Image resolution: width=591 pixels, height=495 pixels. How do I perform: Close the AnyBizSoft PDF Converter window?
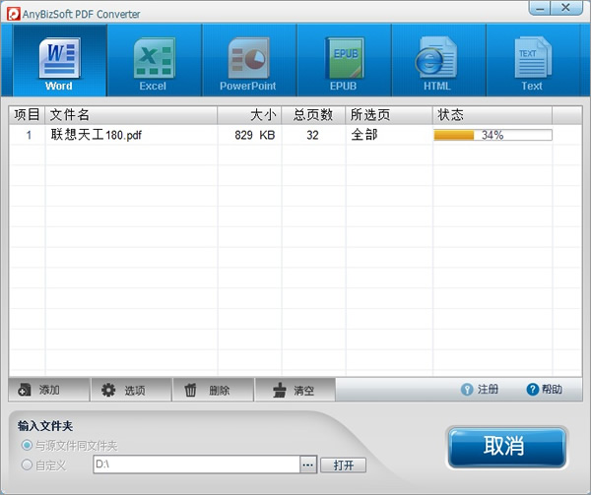[565, 8]
